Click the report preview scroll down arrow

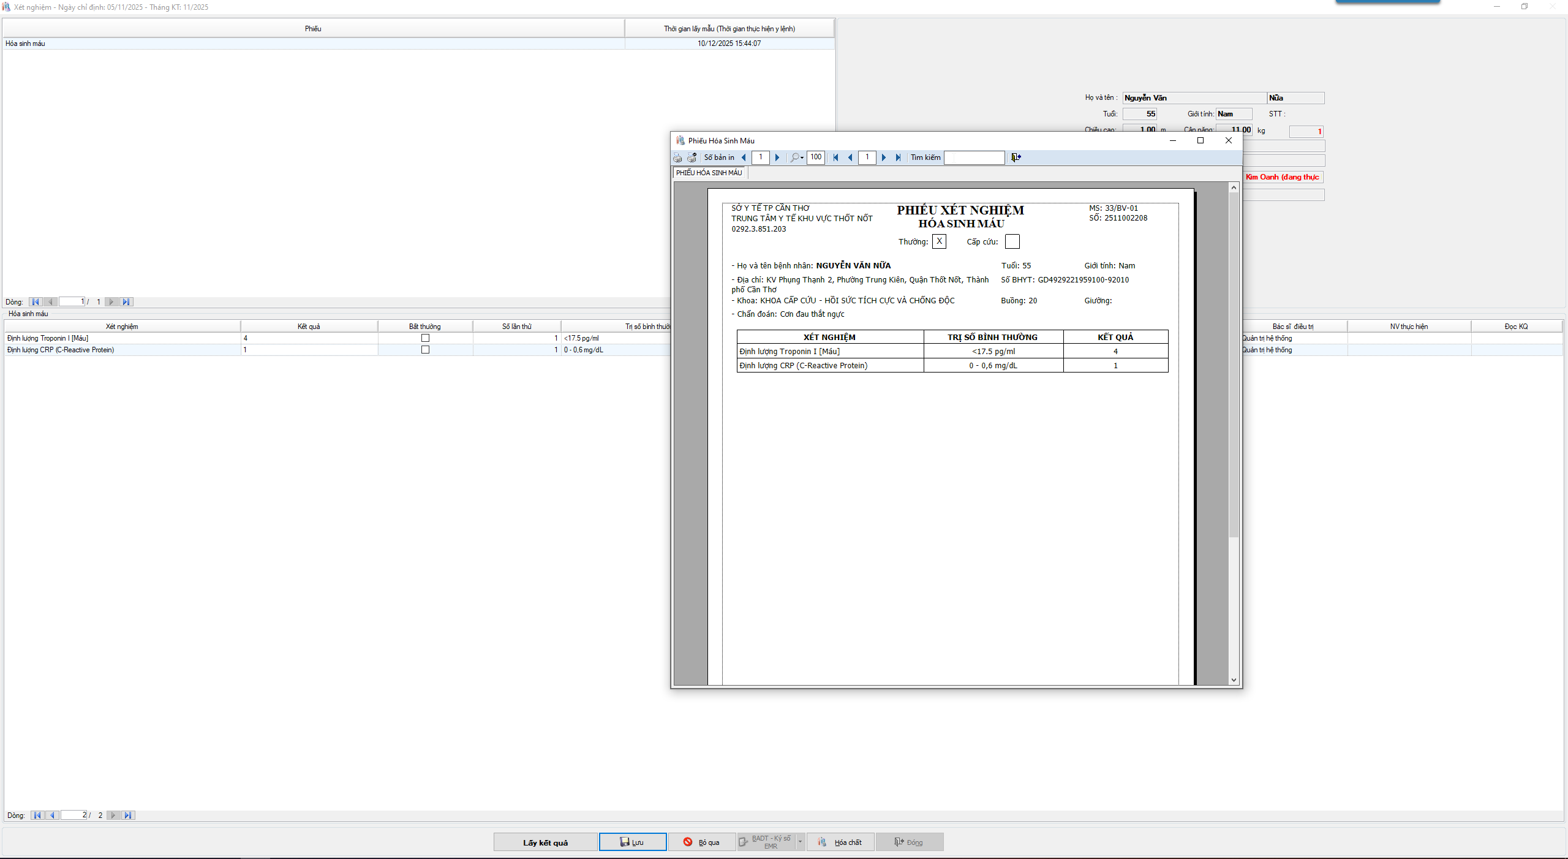1234,680
